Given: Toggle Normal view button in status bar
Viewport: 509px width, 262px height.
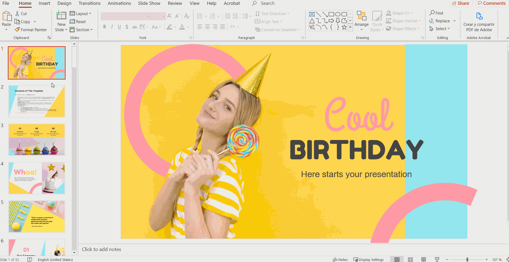Looking at the screenshot, I should click(x=397, y=259).
